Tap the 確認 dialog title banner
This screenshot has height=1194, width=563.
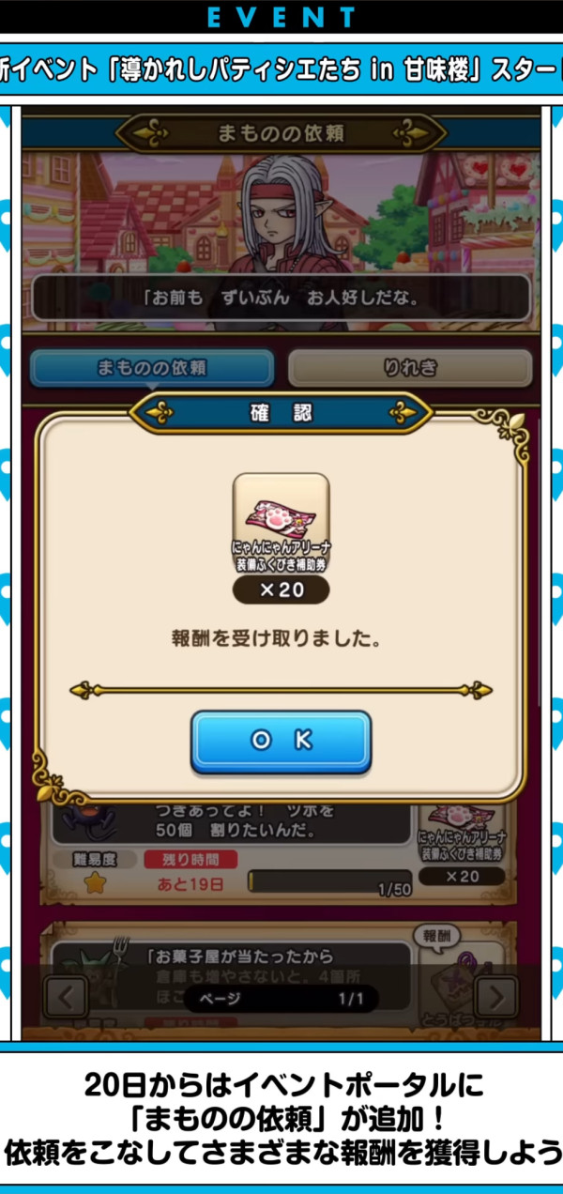pyautogui.click(x=281, y=413)
